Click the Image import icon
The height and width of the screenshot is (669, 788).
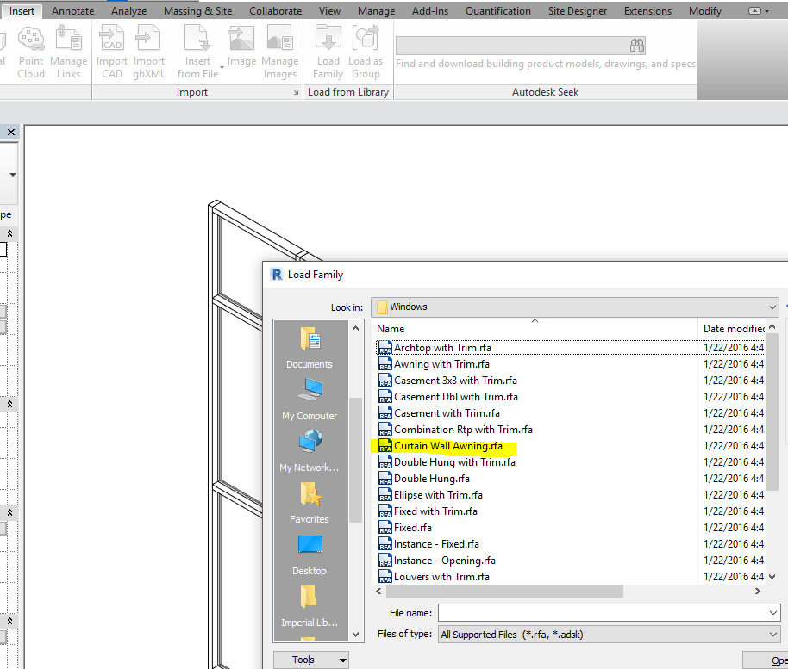pos(241,50)
